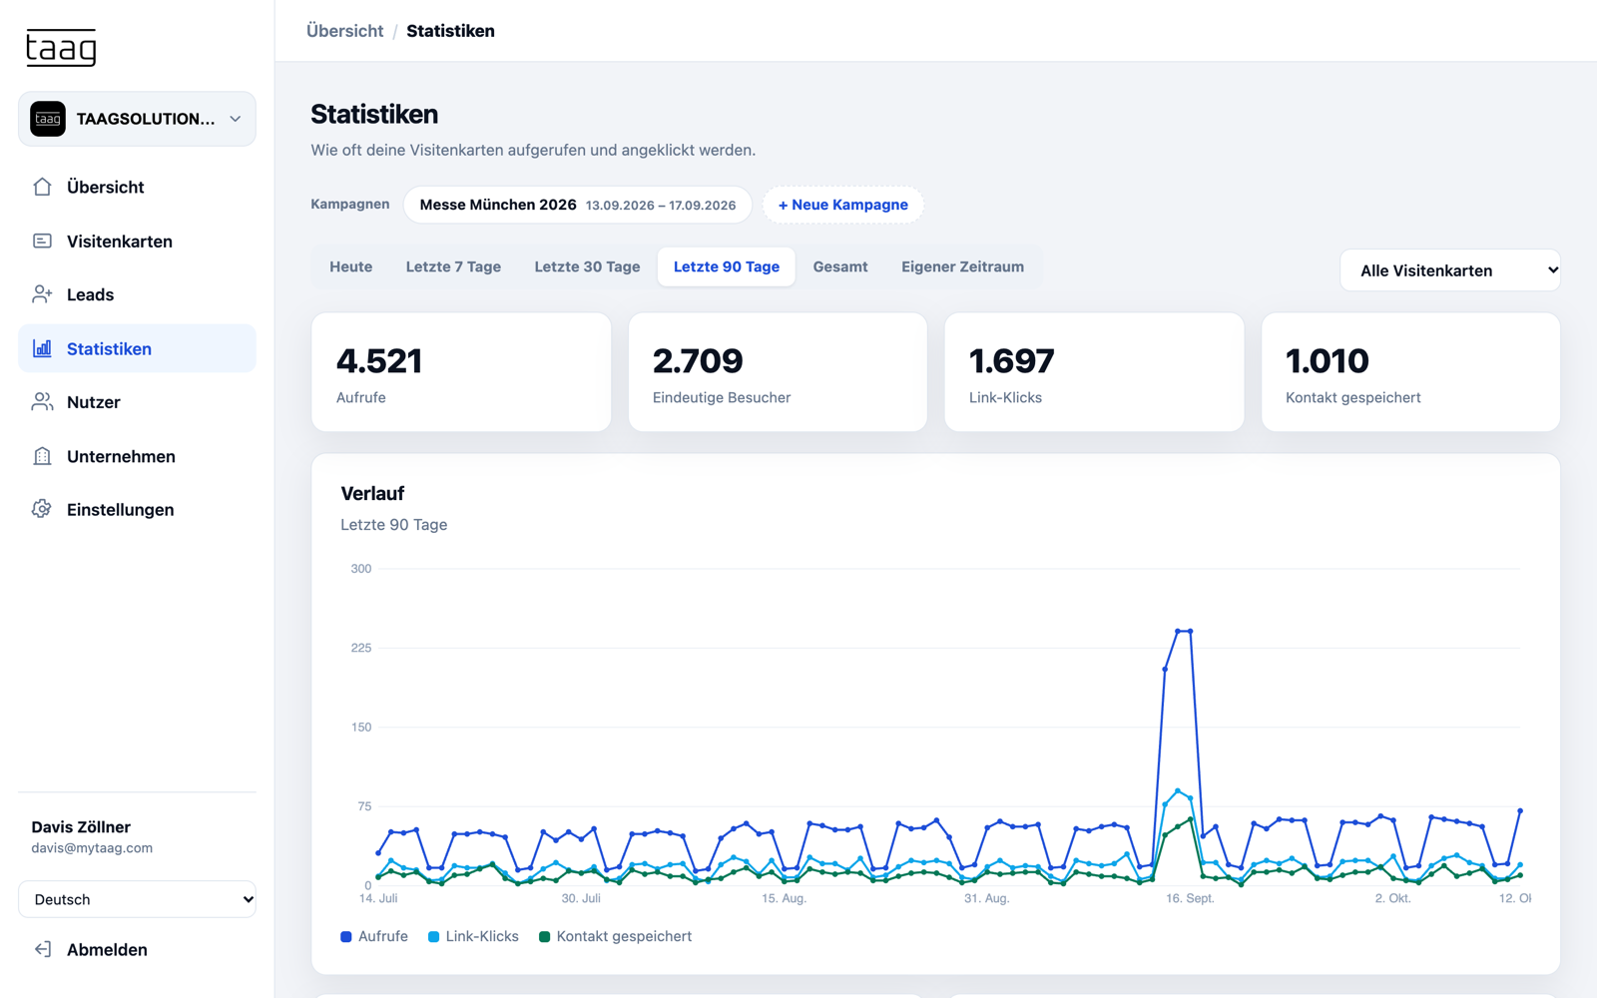Click the 31. Aug. axis label
The height and width of the screenshot is (998, 1597).
coord(986,898)
